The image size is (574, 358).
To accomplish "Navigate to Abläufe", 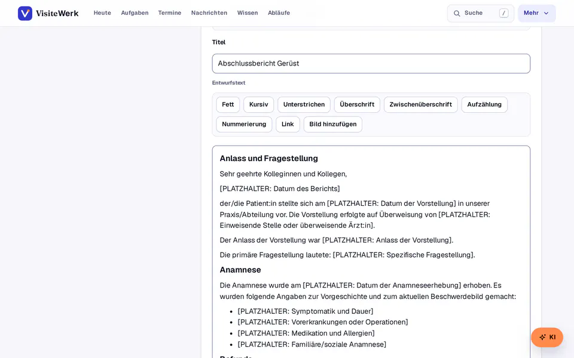I will coord(279,13).
